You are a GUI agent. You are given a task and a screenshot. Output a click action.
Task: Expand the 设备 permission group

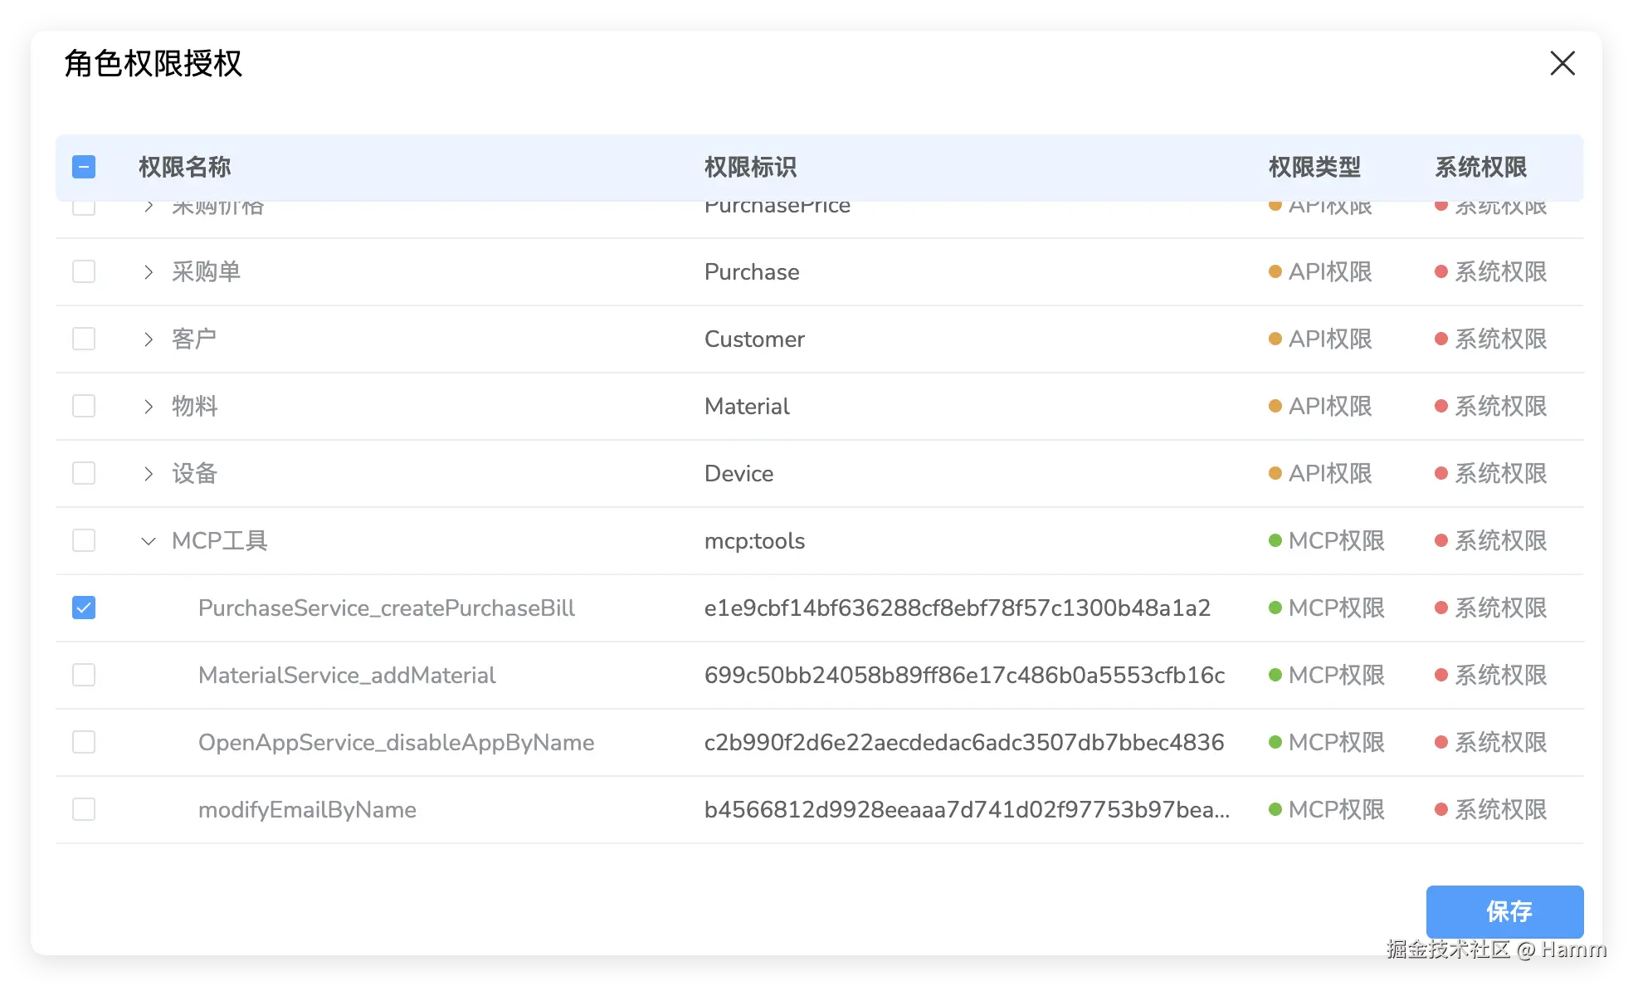tap(149, 474)
